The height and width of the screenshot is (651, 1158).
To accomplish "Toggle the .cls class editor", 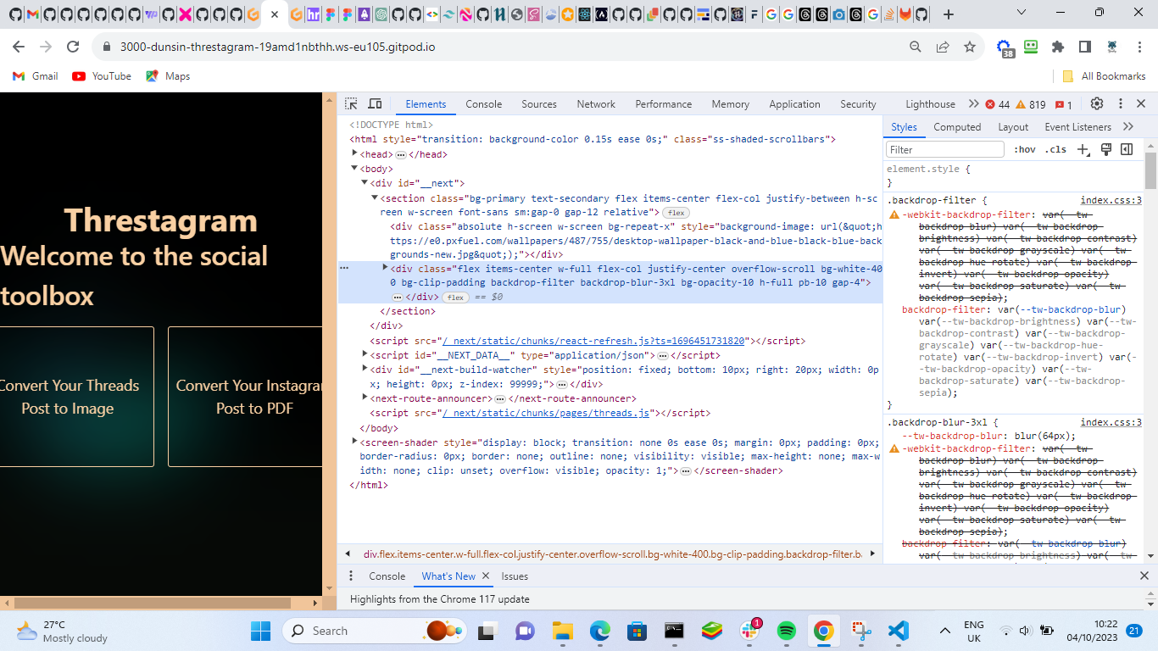I will point(1056,149).
